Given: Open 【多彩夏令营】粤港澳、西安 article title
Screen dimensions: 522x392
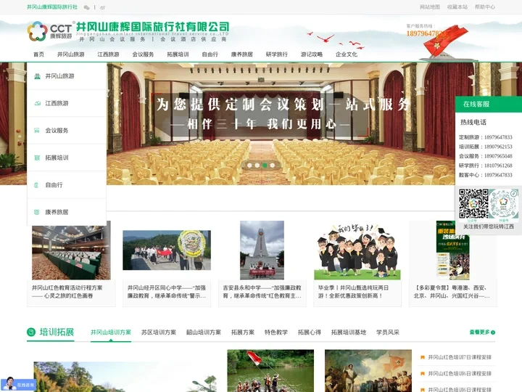Looking at the screenshot, I should click(452, 292).
